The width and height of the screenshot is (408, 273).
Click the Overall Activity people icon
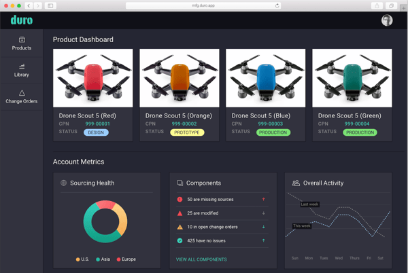click(x=296, y=183)
